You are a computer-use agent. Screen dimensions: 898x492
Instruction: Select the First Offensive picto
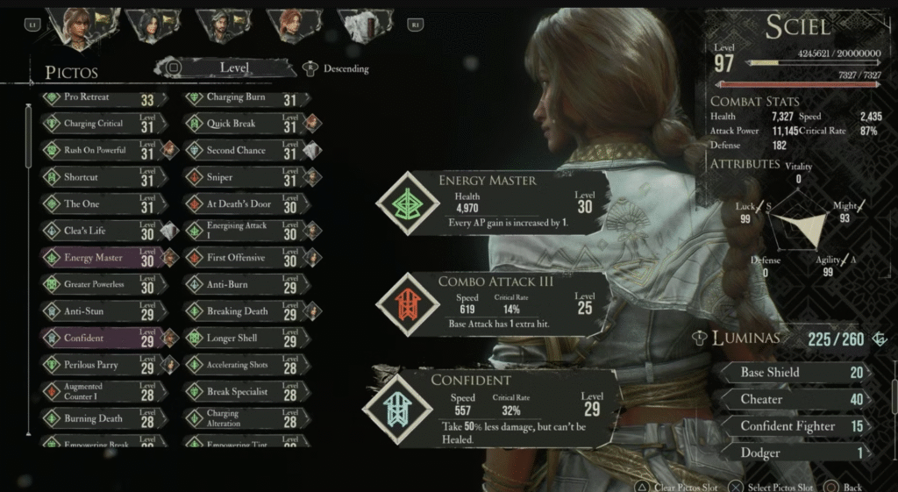point(246,258)
